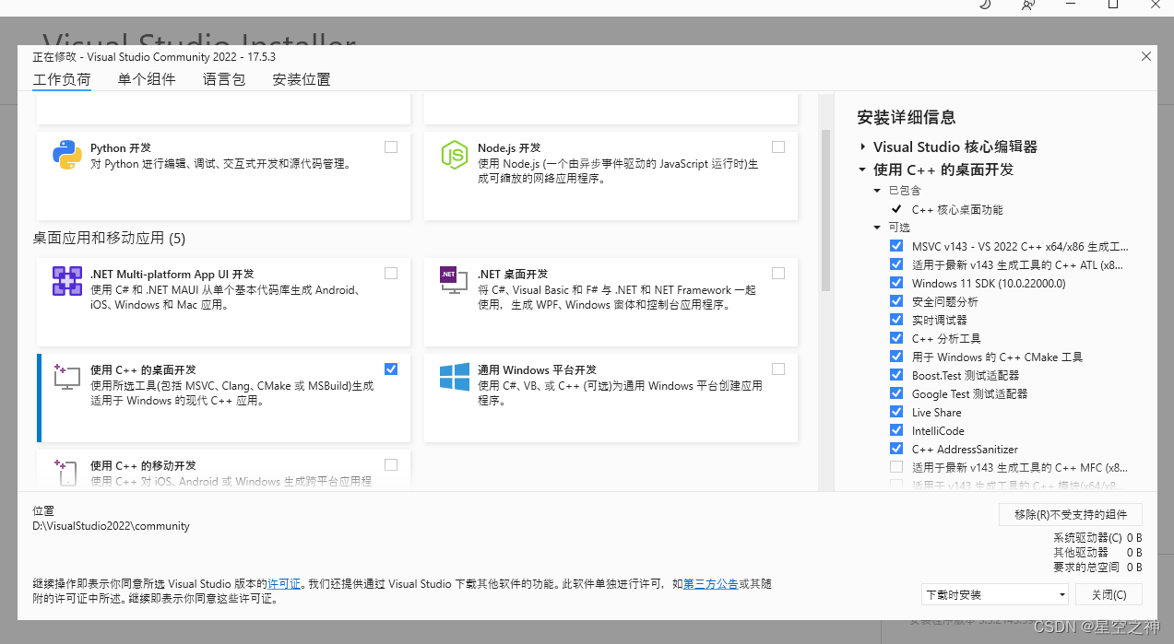The width and height of the screenshot is (1174, 644).
Task: Open the 第三方公告 link
Action: click(x=710, y=584)
